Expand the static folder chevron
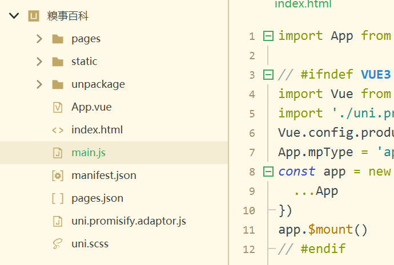This screenshot has height=265, width=394. pos(39,62)
